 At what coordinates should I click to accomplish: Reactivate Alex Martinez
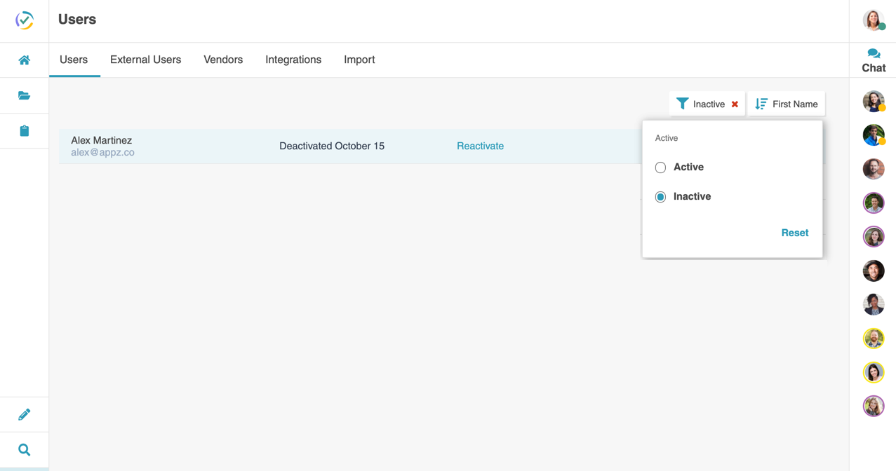pos(480,146)
